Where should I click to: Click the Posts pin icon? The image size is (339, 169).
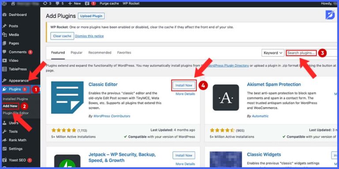click(4, 26)
